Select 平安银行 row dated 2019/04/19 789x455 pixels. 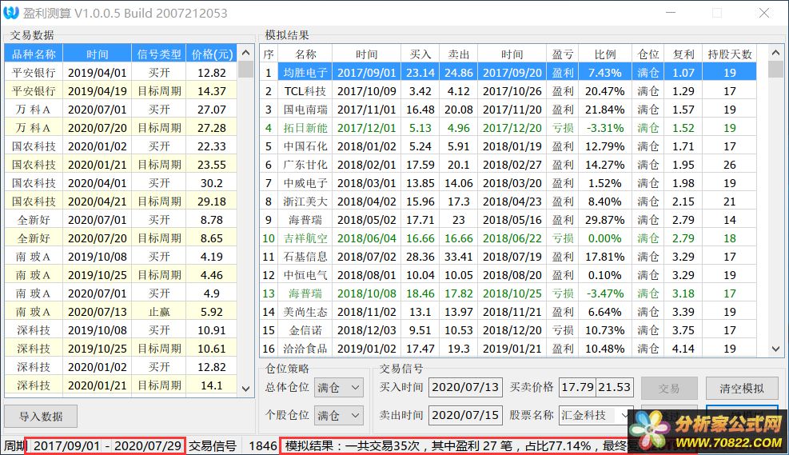[x=121, y=91]
